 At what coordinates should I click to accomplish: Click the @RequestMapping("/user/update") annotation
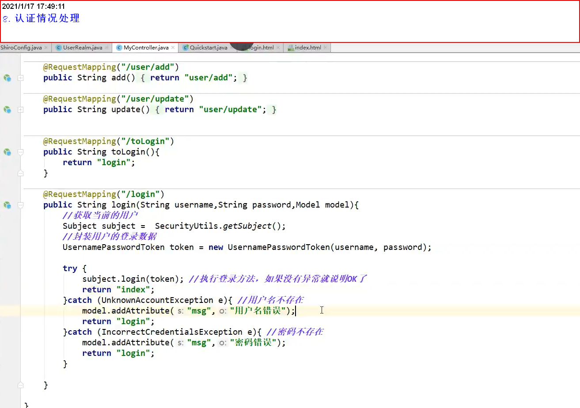pos(118,99)
